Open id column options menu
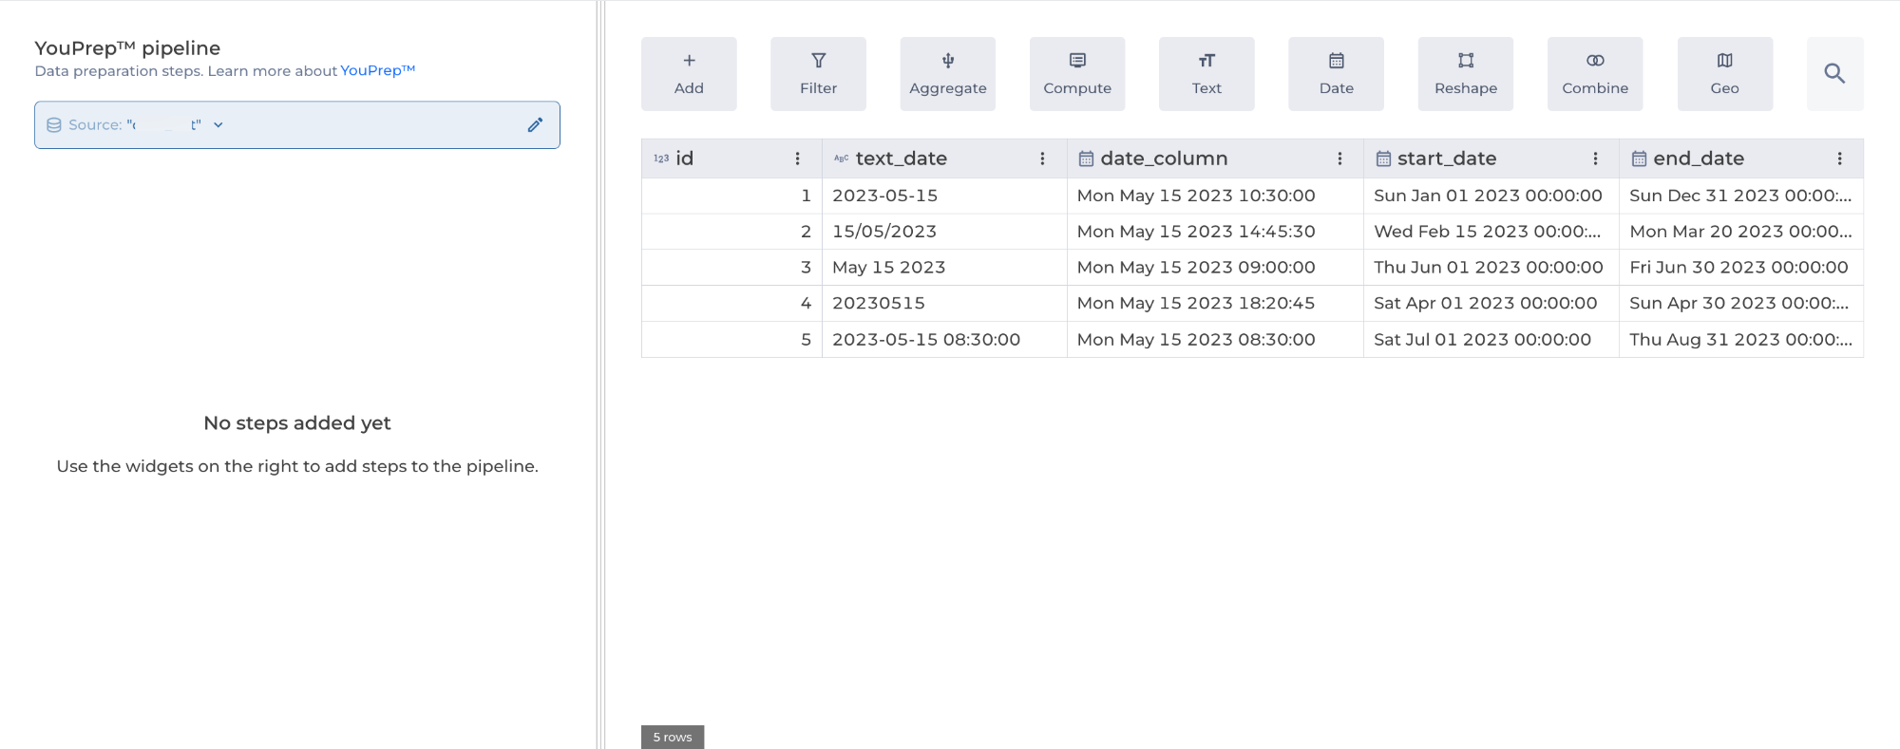The height and width of the screenshot is (749, 1900). pyautogui.click(x=797, y=159)
